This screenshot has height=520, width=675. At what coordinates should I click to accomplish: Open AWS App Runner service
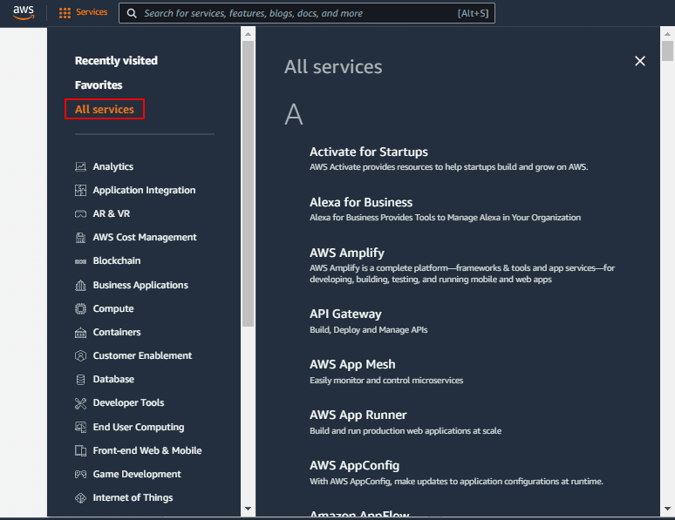coord(358,415)
